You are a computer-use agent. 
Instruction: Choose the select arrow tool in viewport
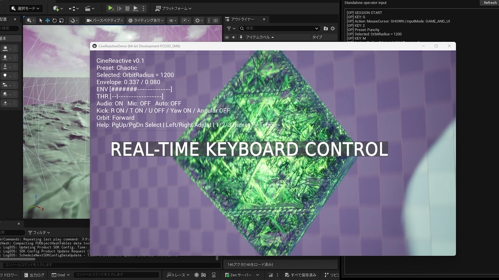click(41, 20)
